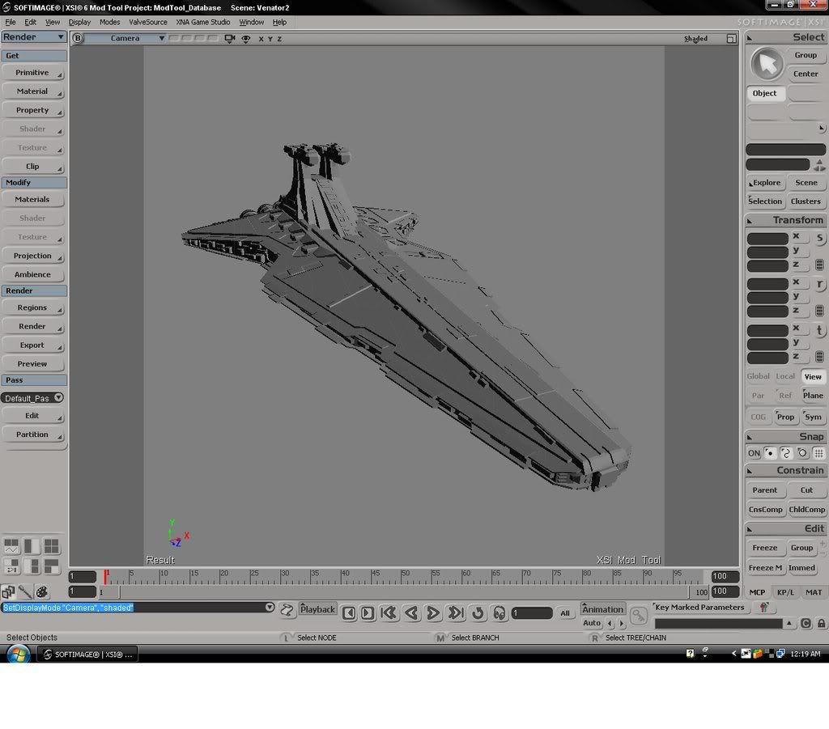This screenshot has height=729, width=829.
Task: Click the wrench tool icon in bottom-left
Action: pos(25,591)
